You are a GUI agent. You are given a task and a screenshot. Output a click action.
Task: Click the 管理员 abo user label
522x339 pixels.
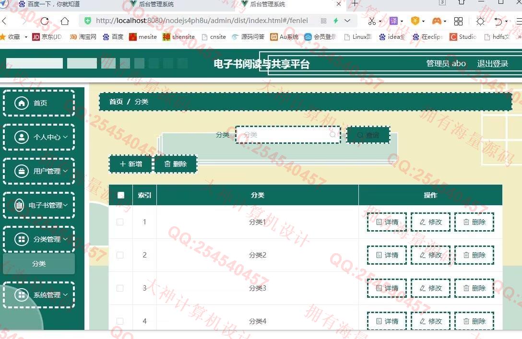tap(446, 64)
